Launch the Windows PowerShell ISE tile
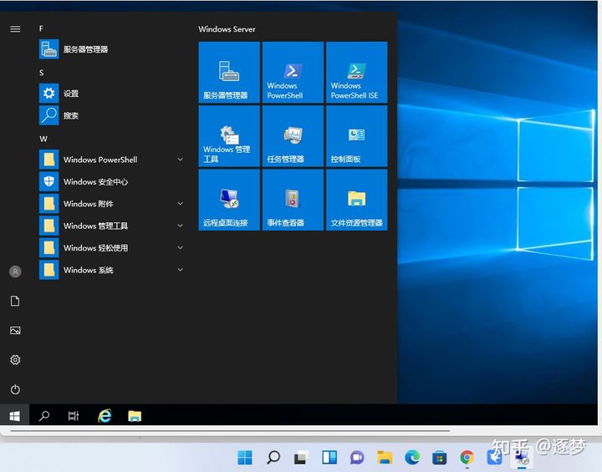This screenshot has height=472, width=602. [x=357, y=73]
